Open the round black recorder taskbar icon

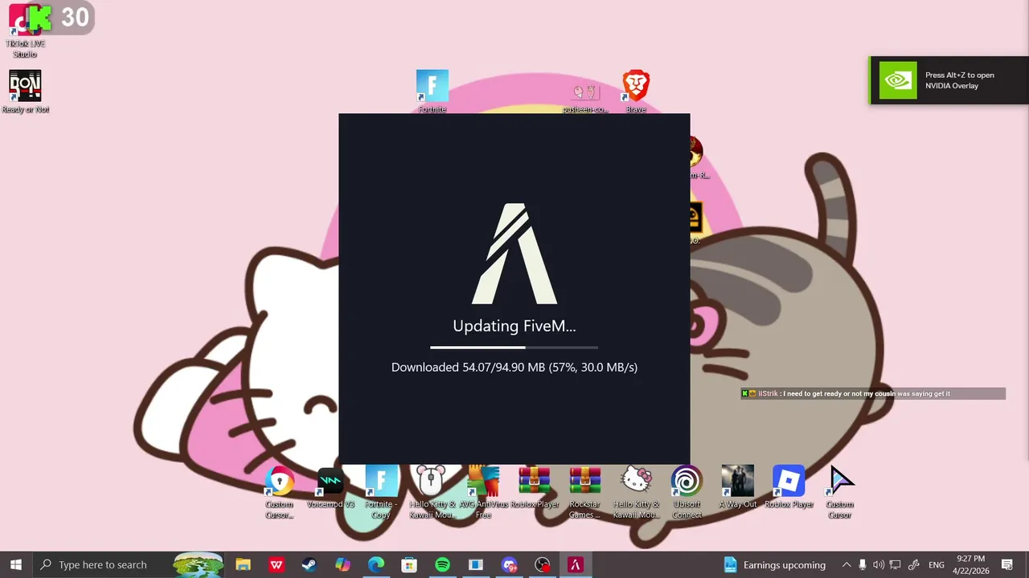(543, 564)
